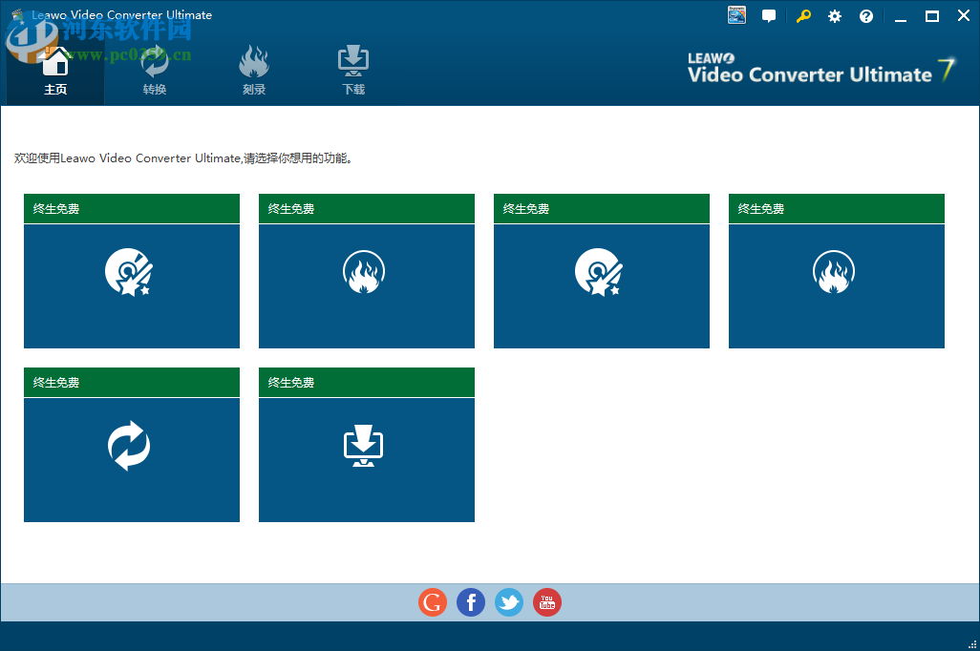The height and width of the screenshot is (651, 980).
Task: Open the Video Converter tile with disc-wand icon
Action: point(131,283)
